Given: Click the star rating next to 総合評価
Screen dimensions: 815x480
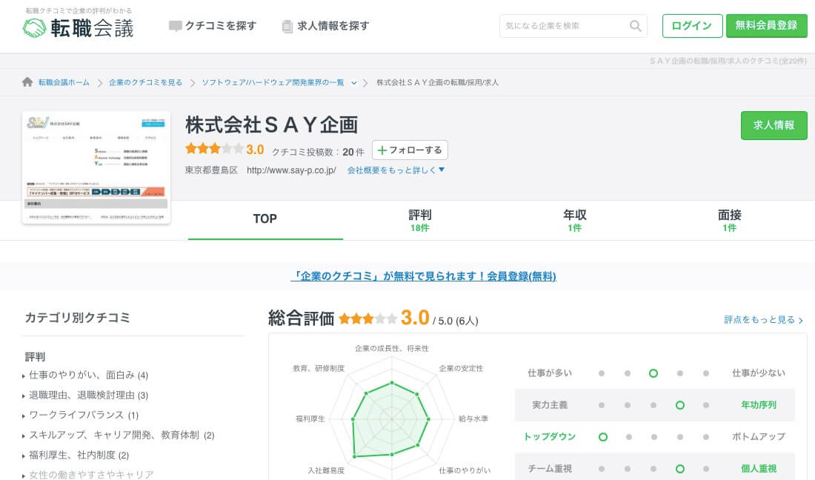Looking at the screenshot, I should (x=367, y=319).
